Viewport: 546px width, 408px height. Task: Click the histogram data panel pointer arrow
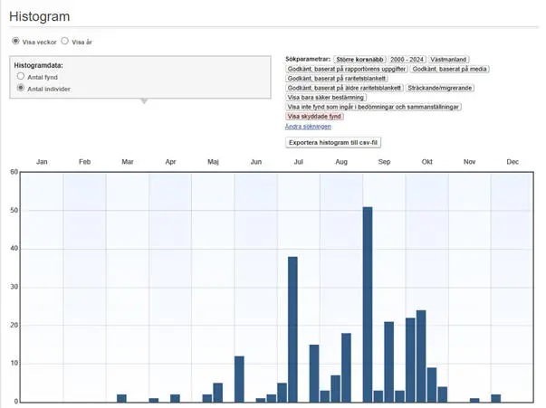(143, 101)
